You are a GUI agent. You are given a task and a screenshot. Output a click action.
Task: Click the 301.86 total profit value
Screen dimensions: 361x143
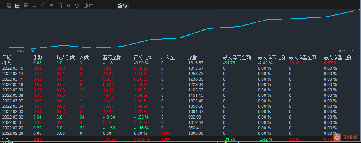click(x=109, y=139)
